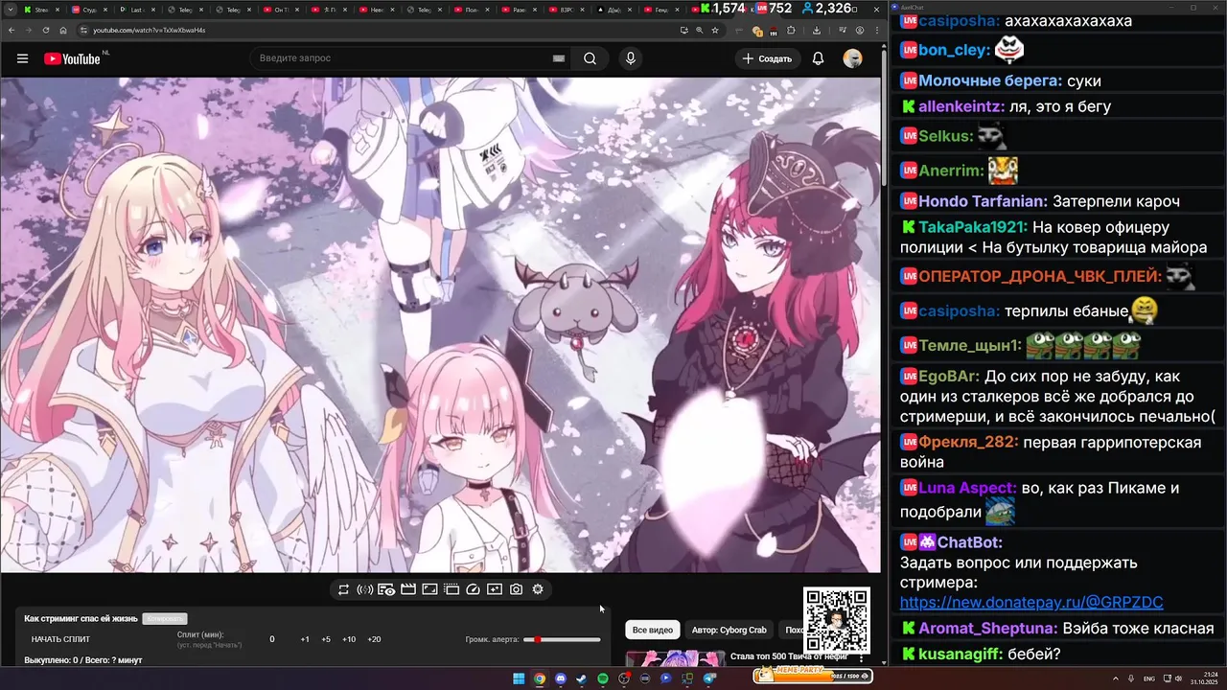This screenshot has height=690, width=1227.
Task: Click ENG language indicator in tray
Action: click(1149, 678)
